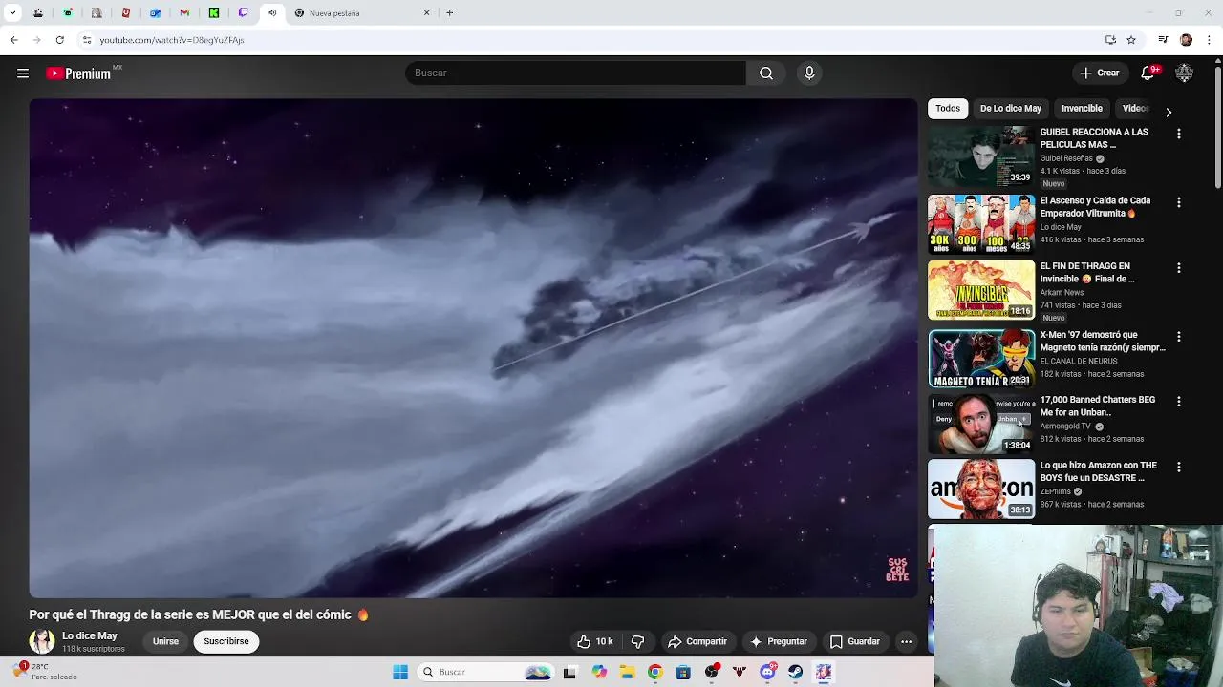Select the De Lo dice May chip
Viewport: 1223px width, 687px height.
pyautogui.click(x=1011, y=109)
